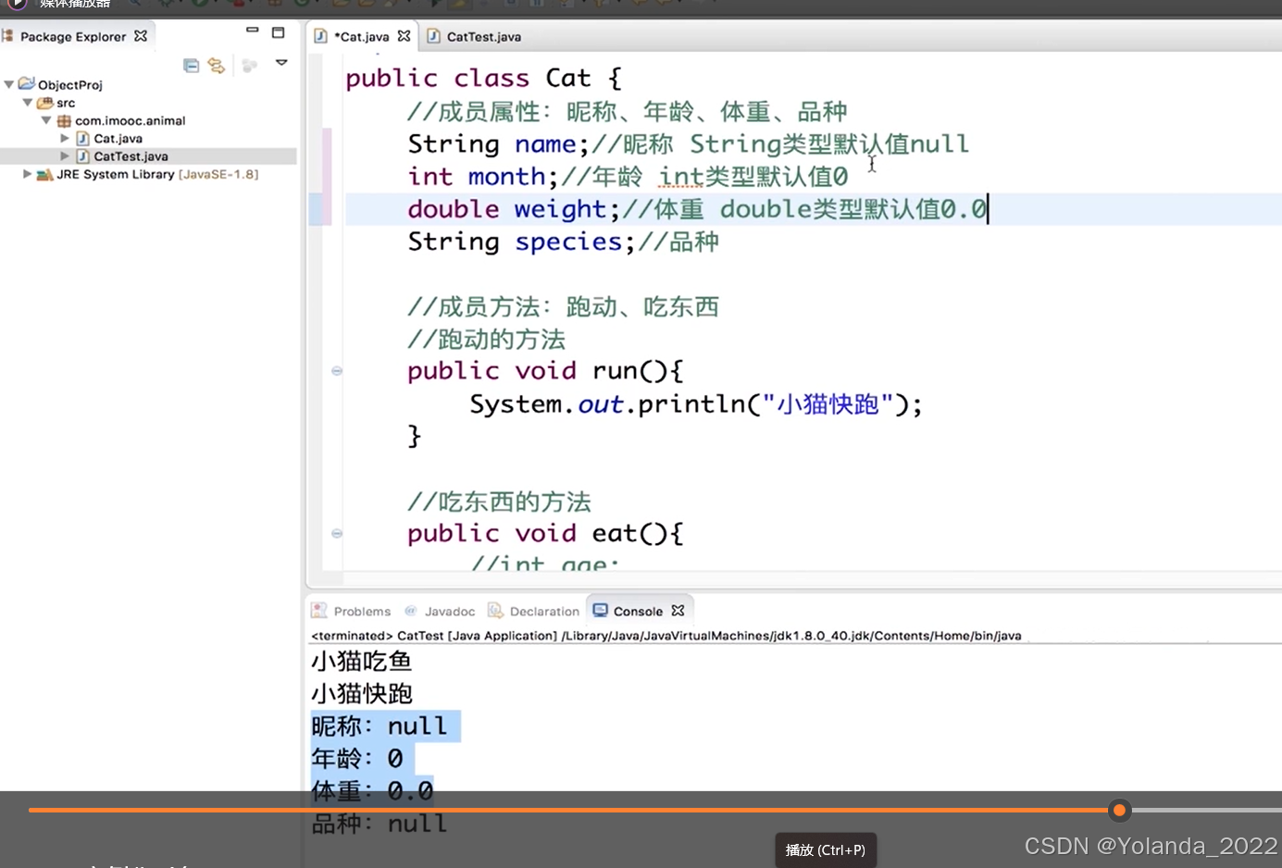The image size is (1282, 868).
Task: Click the line 'public class Cat {'
Action: click(x=483, y=78)
